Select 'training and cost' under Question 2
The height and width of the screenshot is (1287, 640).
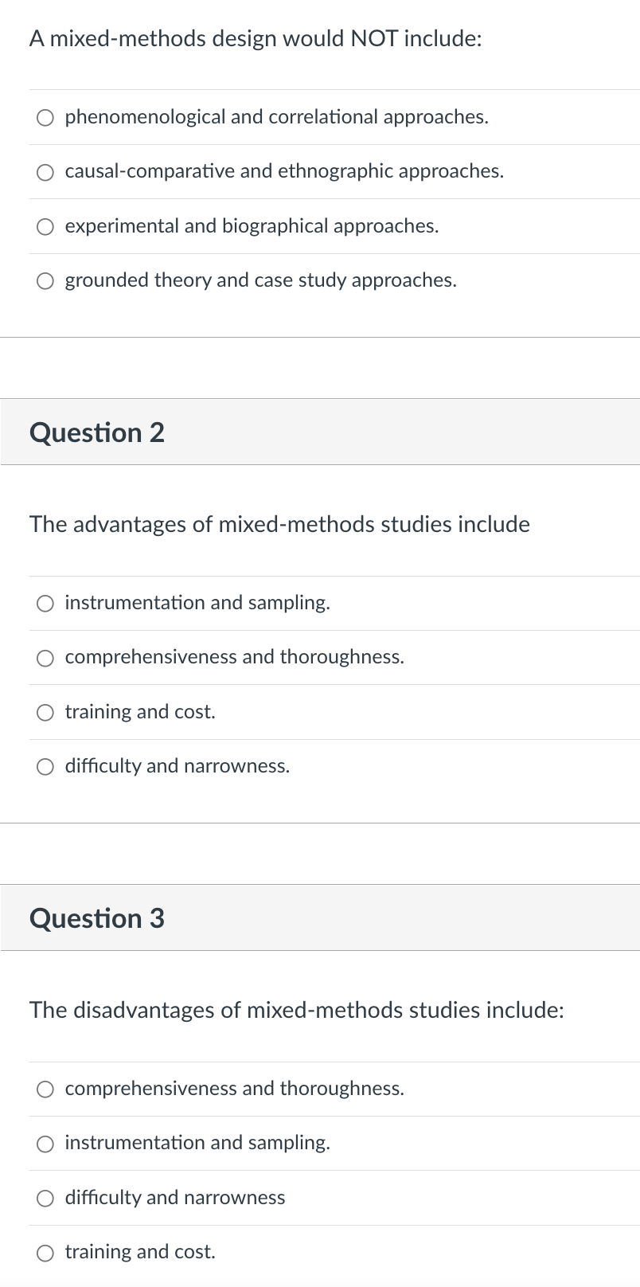click(x=45, y=713)
